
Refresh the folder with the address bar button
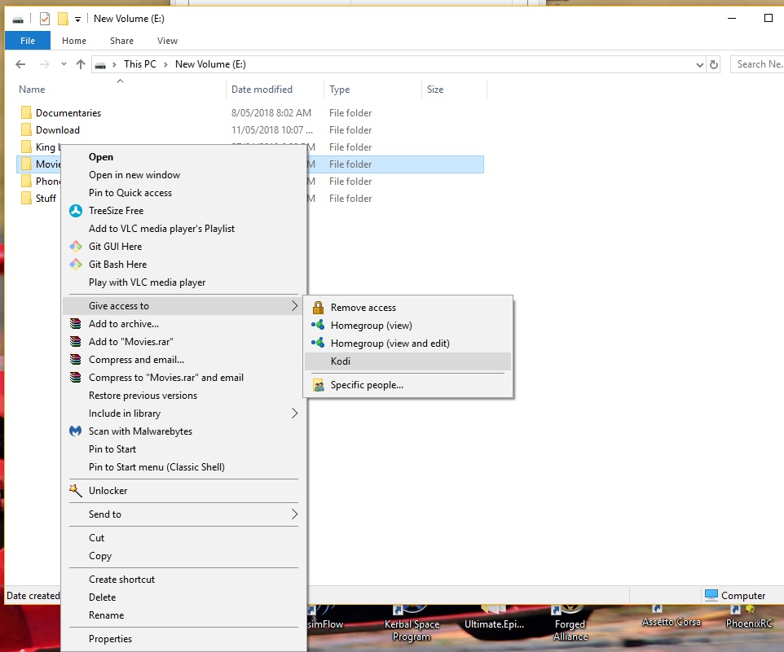pos(714,64)
